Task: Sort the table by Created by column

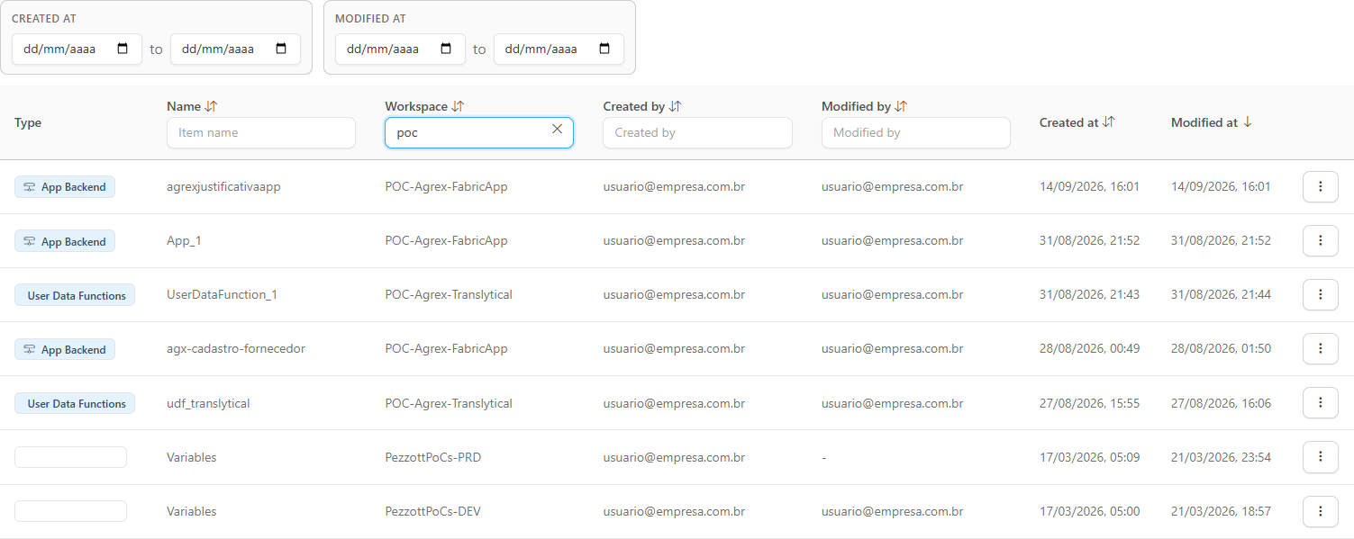Action: click(676, 106)
